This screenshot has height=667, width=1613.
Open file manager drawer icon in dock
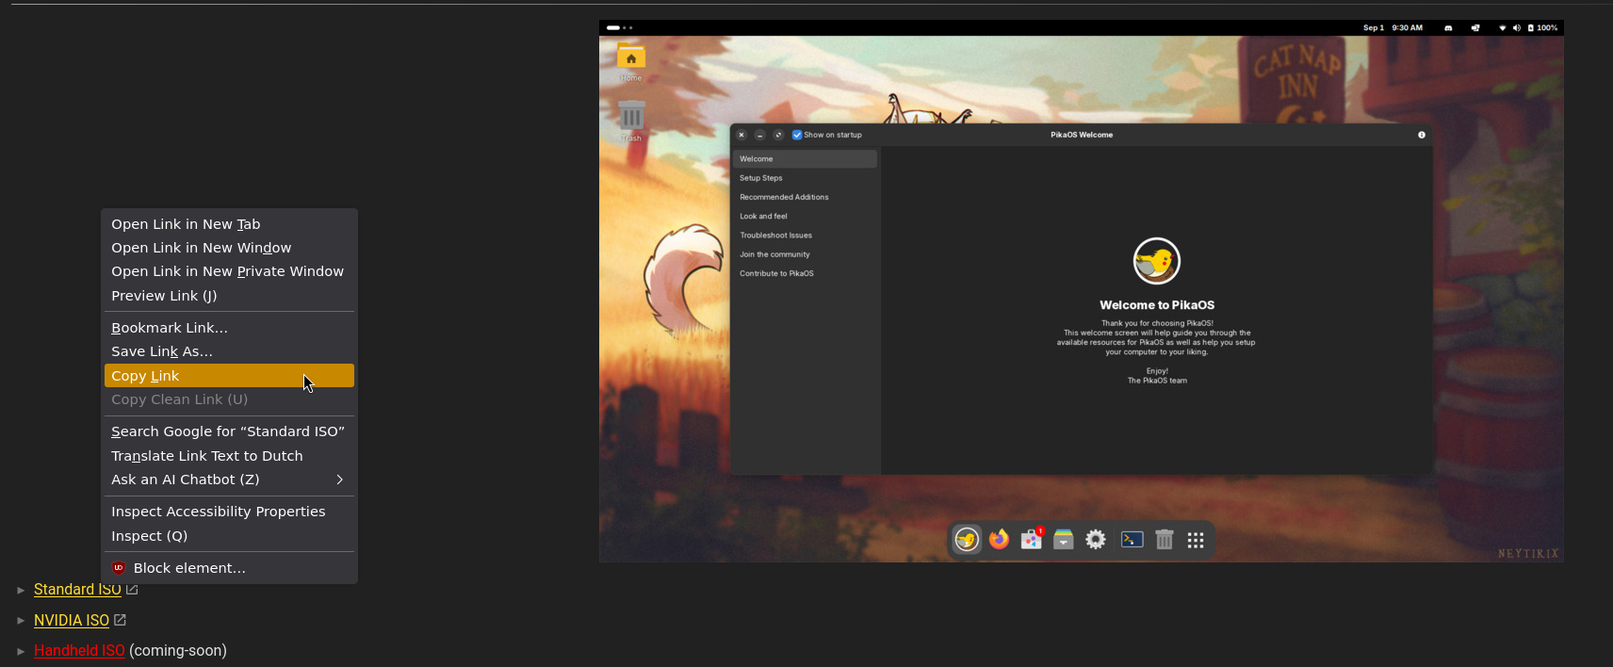(x=1064, y=540)
